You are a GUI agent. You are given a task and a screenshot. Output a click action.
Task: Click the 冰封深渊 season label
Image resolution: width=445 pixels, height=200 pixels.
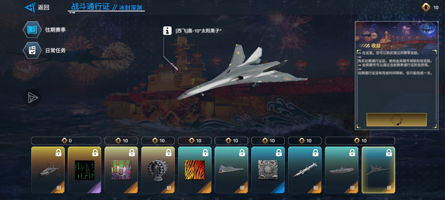130,8
